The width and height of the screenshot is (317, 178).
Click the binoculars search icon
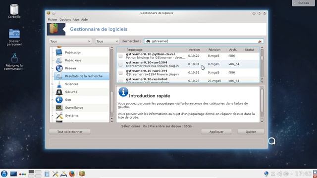[x=148, y=41]
